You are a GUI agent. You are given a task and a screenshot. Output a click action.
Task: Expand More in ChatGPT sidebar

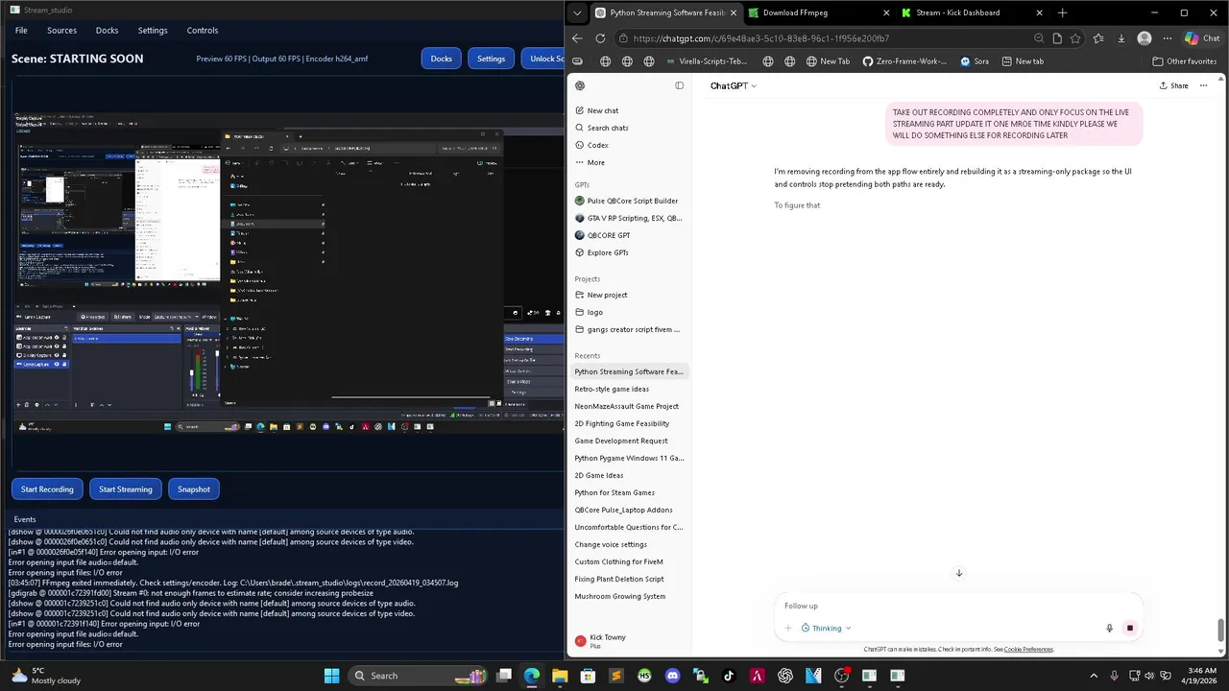point(629,162)
